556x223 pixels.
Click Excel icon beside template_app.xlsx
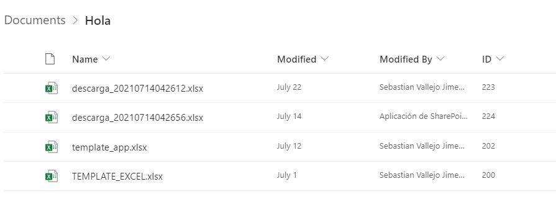click(52, 147)
